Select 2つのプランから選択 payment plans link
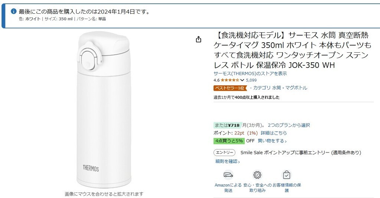The image size is (380, 198). tap(289, 125)
